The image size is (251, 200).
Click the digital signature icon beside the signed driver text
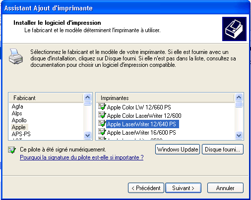pyautogui.click(x=12, y=150)
